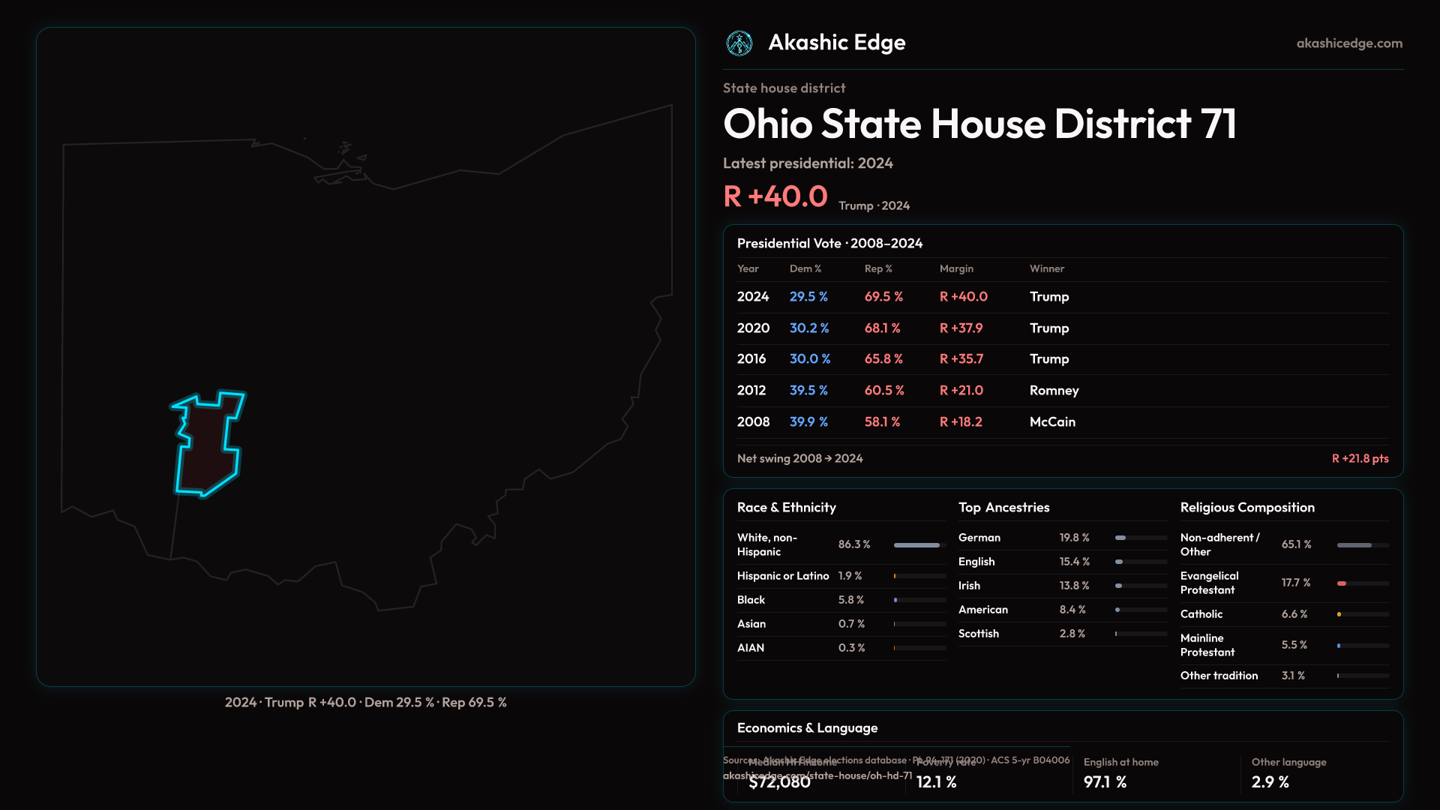Viewport: 1440px width, 810px height.
Task: Click the Ohio State House District 71 title
Action: (979, 124)
